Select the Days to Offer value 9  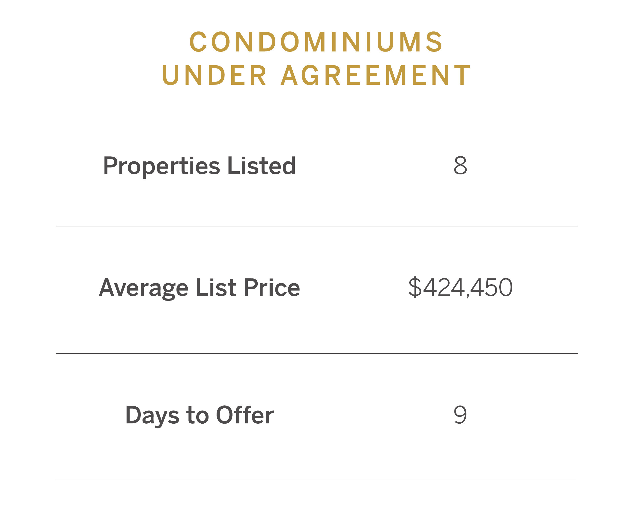(x=460, y=415)
